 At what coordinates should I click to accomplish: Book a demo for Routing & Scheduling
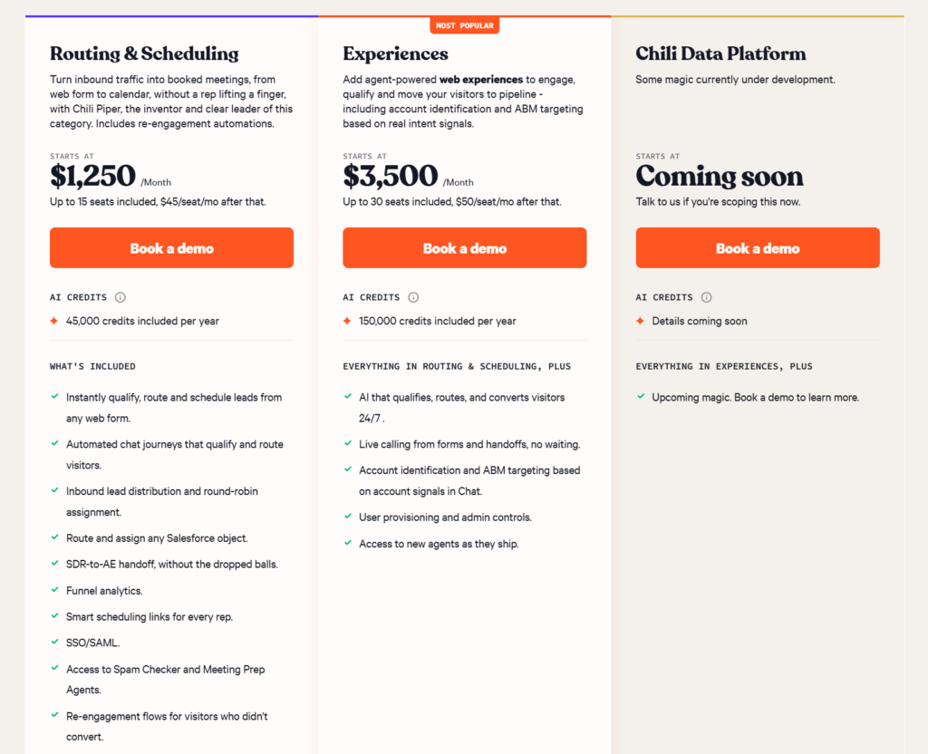pyautogui.click(x=171, y=248)
